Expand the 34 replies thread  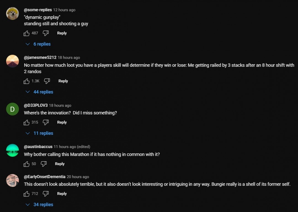(39, 205)
